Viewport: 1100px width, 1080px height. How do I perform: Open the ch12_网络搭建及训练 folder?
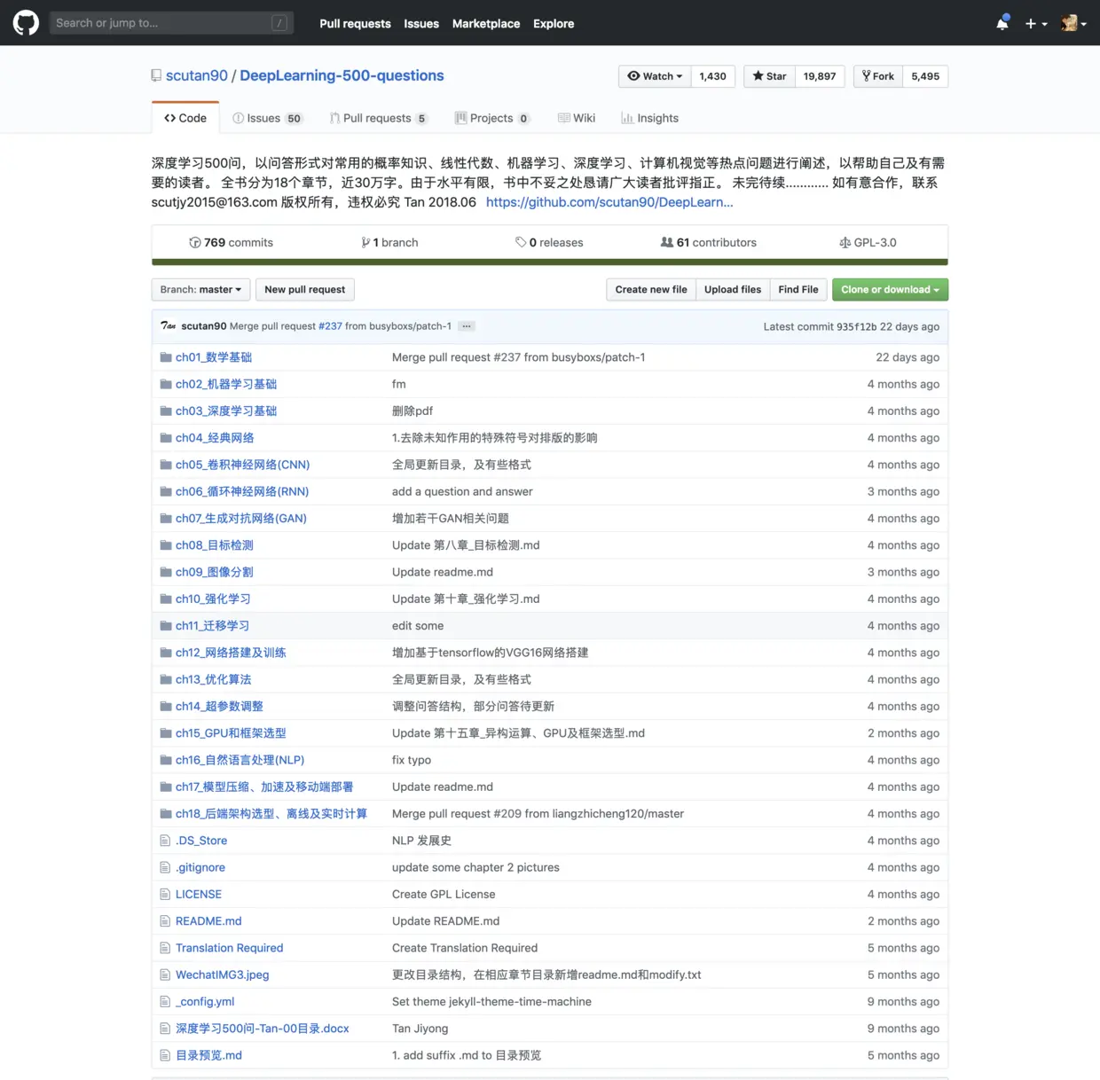(231, 653)
